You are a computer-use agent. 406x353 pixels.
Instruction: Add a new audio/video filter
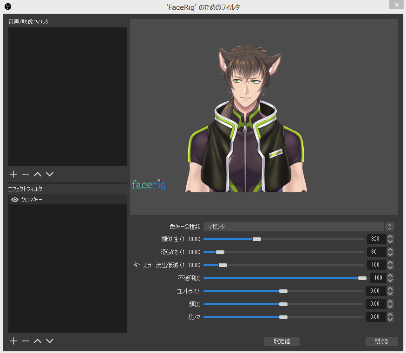point(13,174)
